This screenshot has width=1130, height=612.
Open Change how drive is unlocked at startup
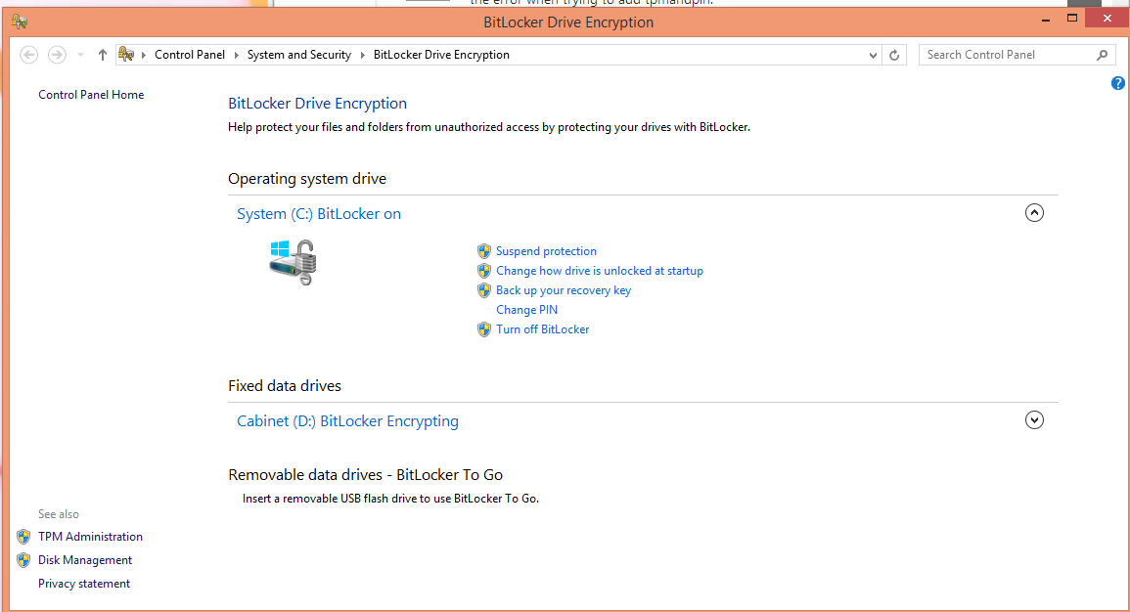click(x=599, y=271)
